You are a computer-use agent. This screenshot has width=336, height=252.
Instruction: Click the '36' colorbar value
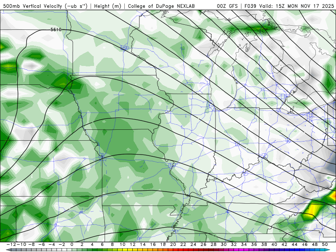click(254, 244)
